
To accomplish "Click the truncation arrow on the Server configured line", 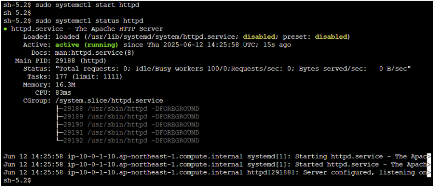I will click(x=429, y=172).
